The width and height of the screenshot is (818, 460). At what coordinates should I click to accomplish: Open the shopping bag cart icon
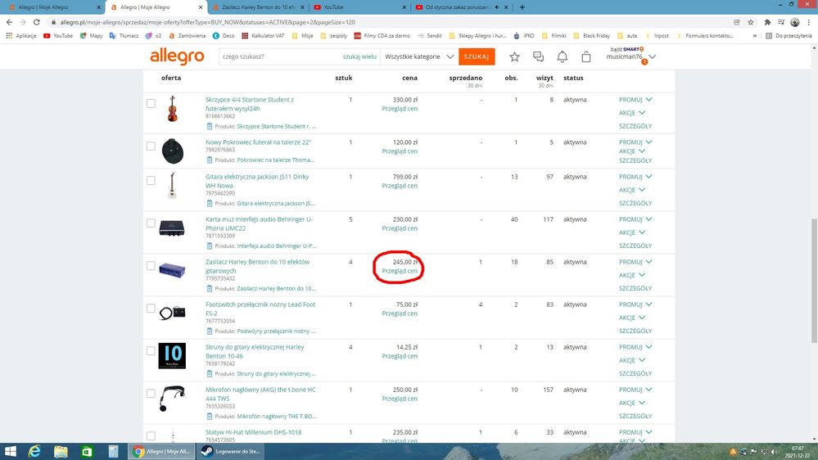click(585, 56)
